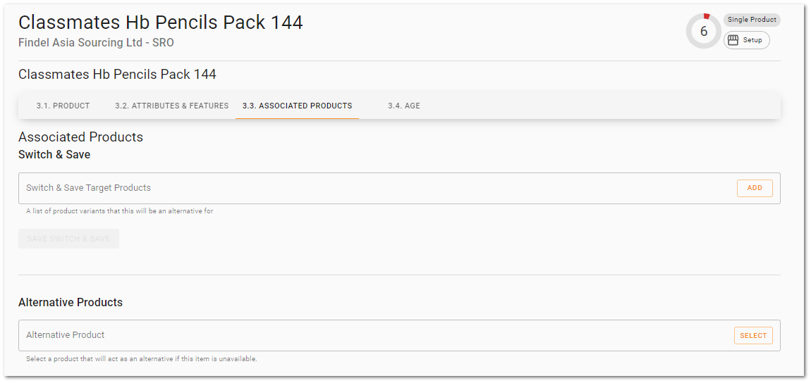Switch to the 3.1. Product tab
This screenshot has width=811, height=383.
(63, 106)
